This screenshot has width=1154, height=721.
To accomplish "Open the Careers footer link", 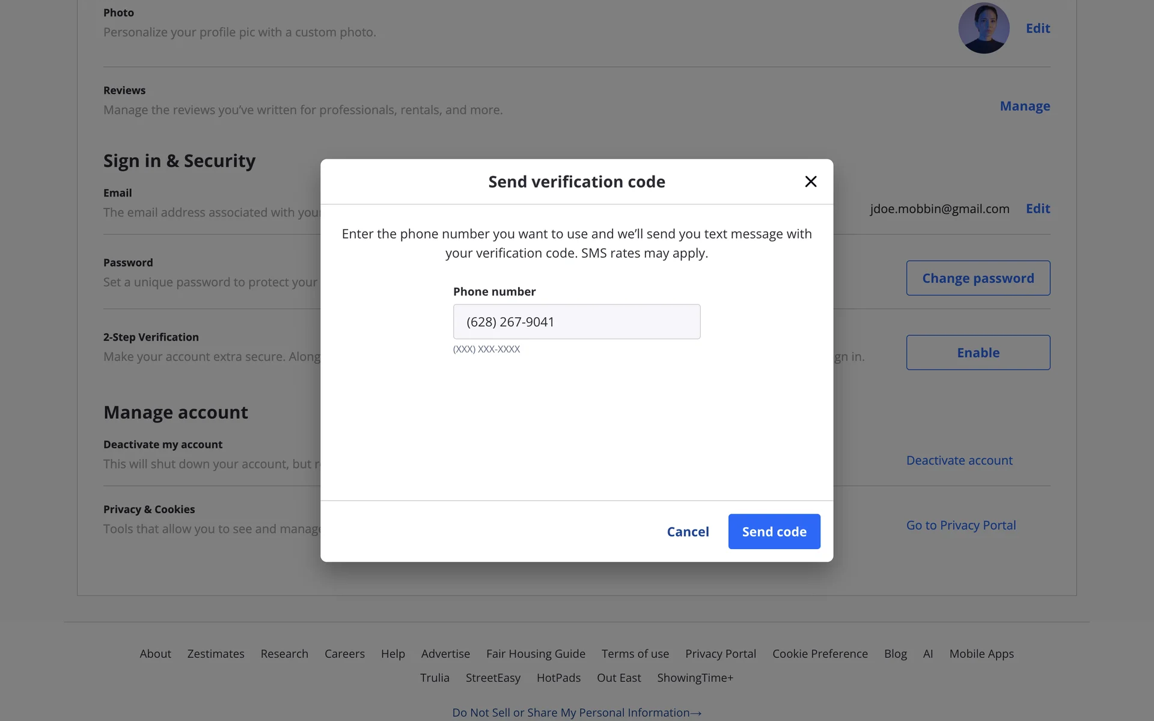I will click(344, 654).
